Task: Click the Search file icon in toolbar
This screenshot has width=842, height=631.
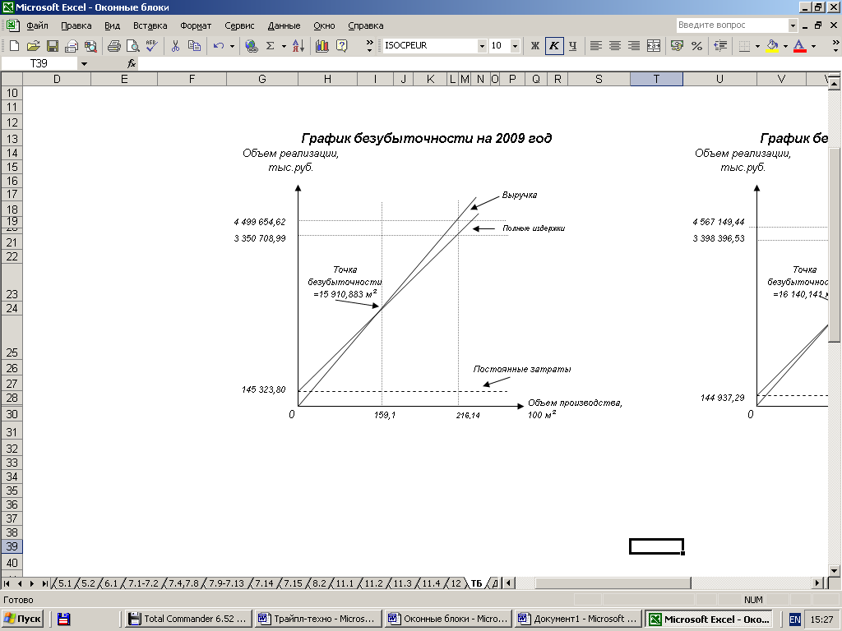Action: coord(90,46)
